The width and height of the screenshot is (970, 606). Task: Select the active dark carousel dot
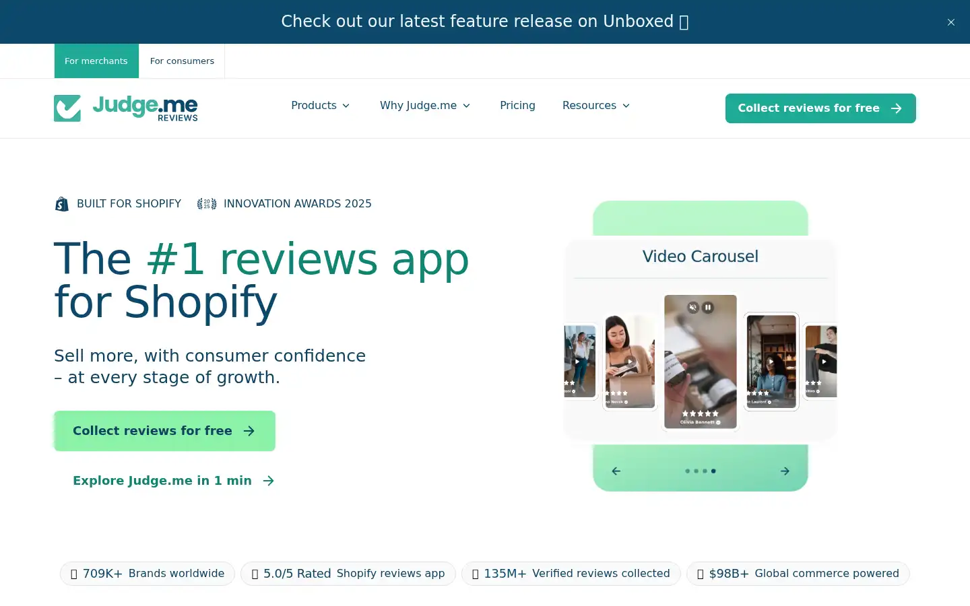[x=713, y=471]
